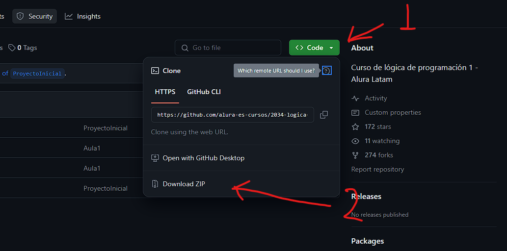
Task: Click the star icon
Action: point(355,126)
